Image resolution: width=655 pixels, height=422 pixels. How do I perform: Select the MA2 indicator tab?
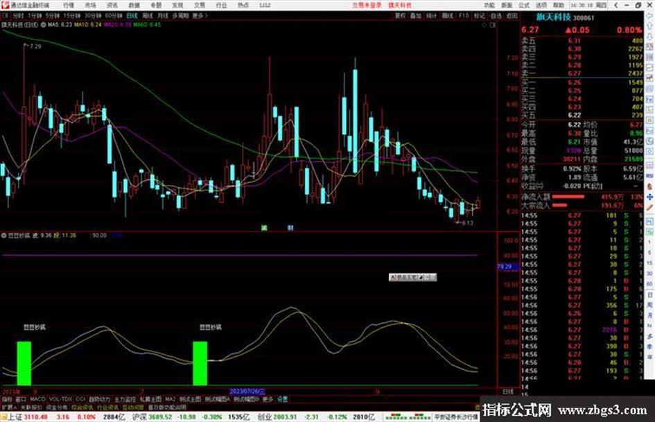[170, 399]
